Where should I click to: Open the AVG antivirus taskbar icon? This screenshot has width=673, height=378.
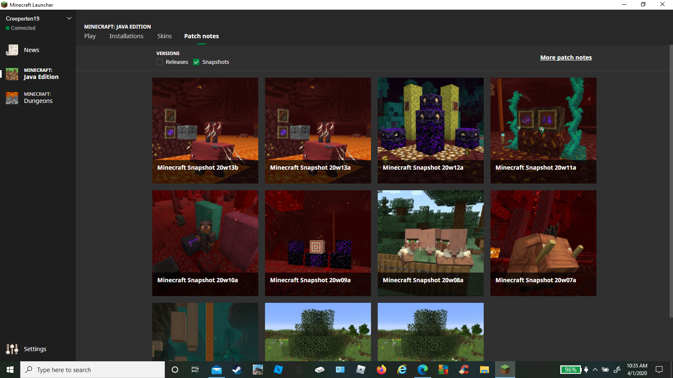443,370
